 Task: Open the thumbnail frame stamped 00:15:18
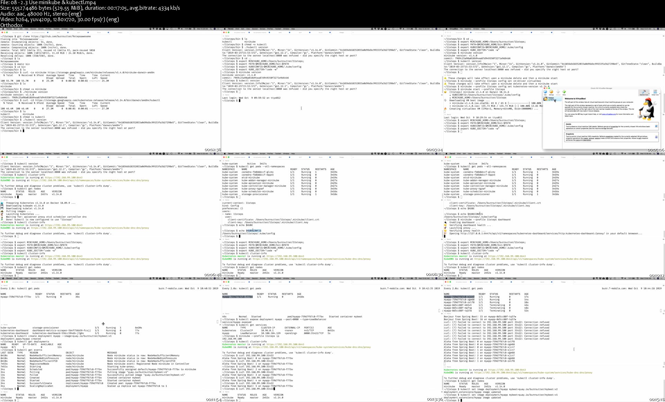[554, 340]
